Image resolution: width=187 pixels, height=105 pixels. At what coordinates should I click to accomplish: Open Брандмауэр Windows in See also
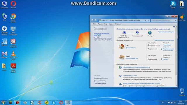tap(101, 78)
